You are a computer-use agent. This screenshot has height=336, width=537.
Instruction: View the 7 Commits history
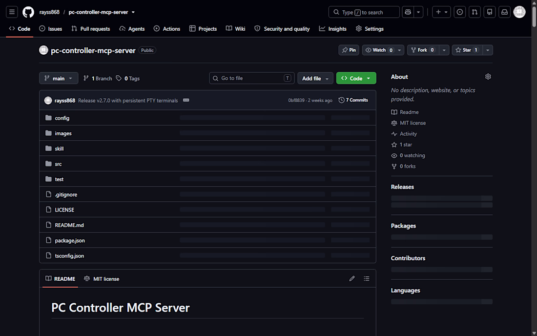[353, 100]
